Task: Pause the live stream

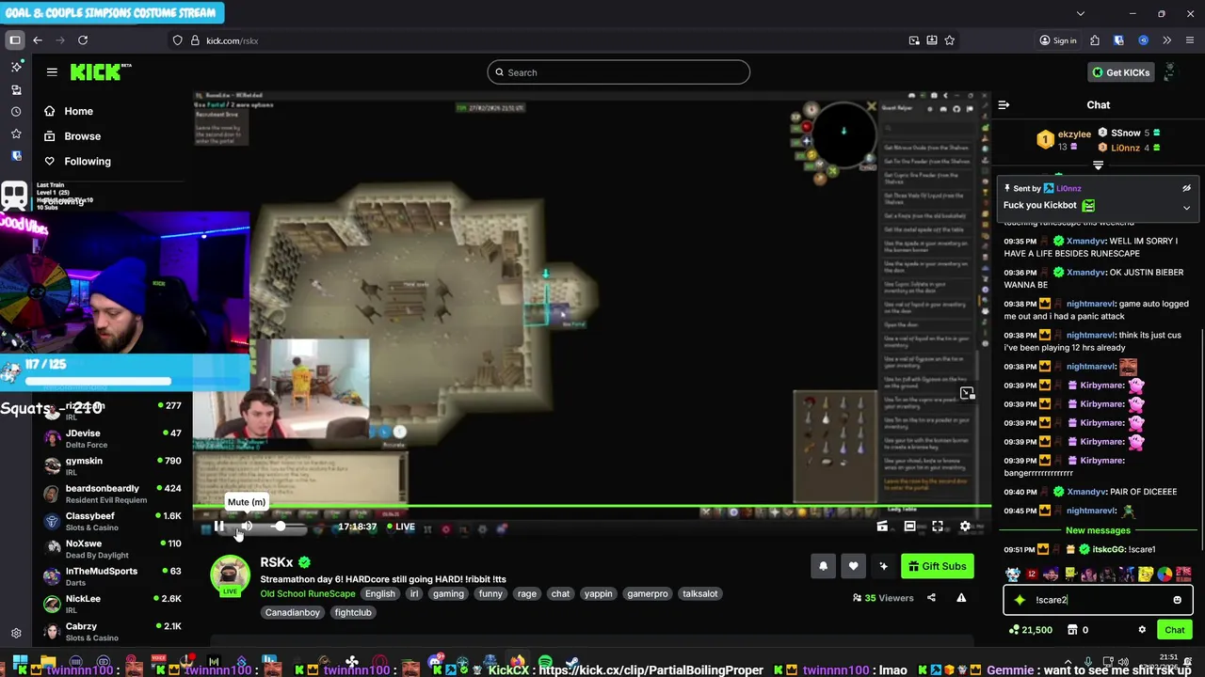Action: coord(219,527)
